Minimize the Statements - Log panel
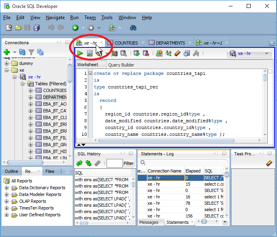Screen dimensions: 277x237 (x=224, y=154)
